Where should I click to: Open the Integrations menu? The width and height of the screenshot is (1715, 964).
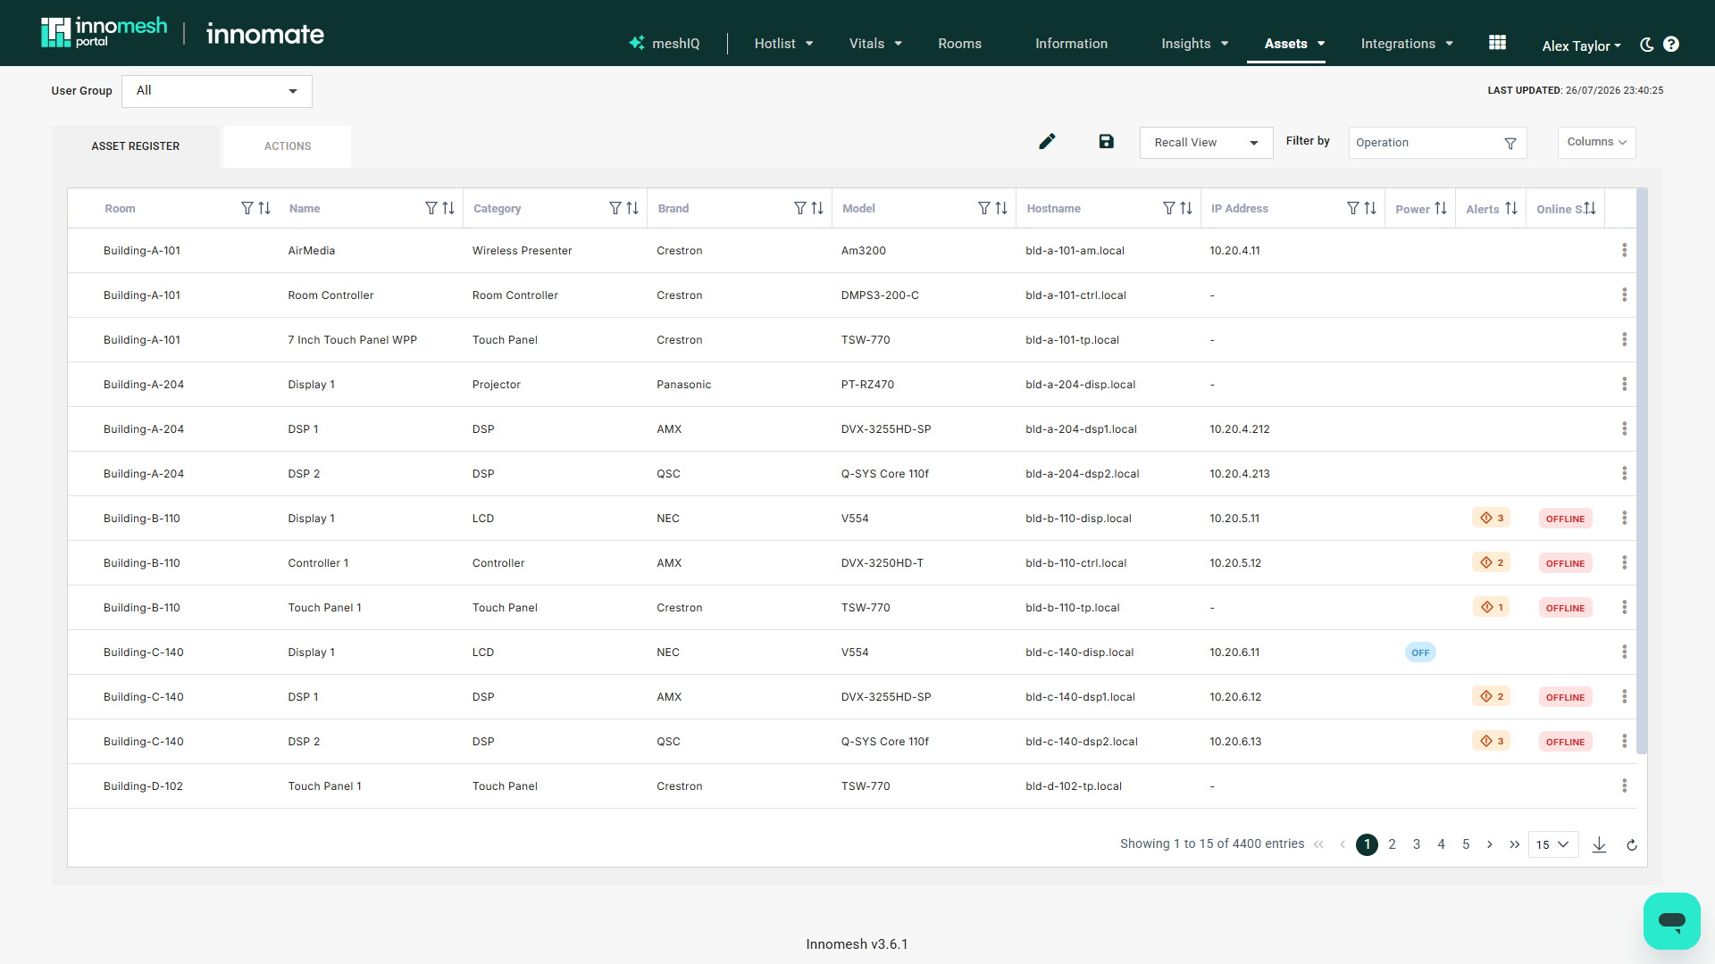1407,44
